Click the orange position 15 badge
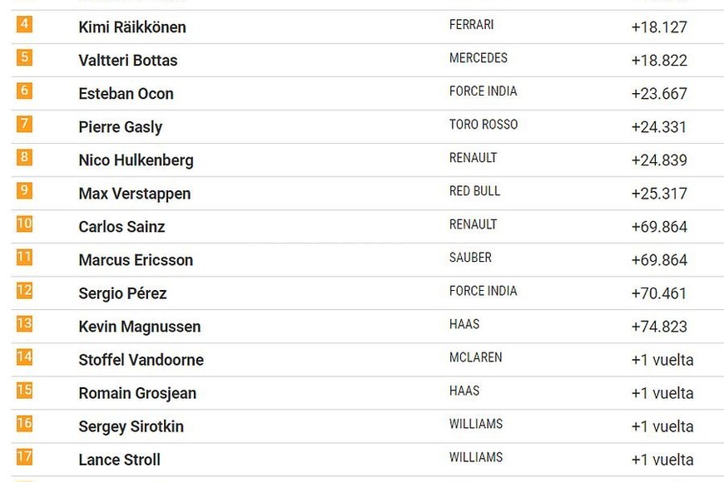This screenshot has height=482, width=724. [x=24, y=390]
